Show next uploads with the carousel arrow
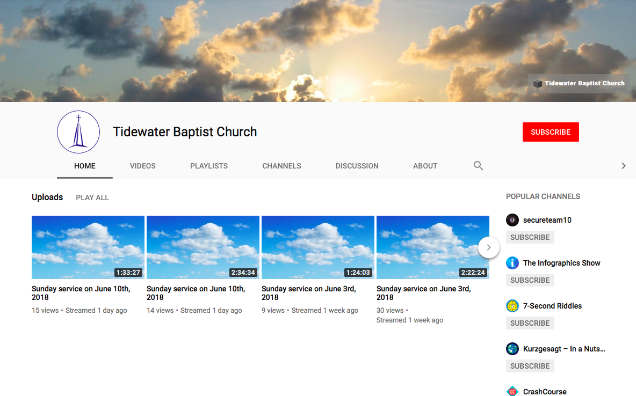Viewport: 636px width, 396px height. tap(488, 247)
